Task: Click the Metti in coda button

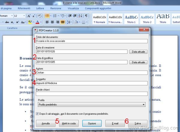Action: (69, 123)
